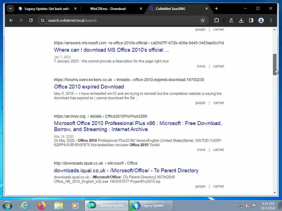Open Windows Media Player in taskbar
The height and width of the screenshot is (211, 282).
pyautogui.click(x=75, y=206)
